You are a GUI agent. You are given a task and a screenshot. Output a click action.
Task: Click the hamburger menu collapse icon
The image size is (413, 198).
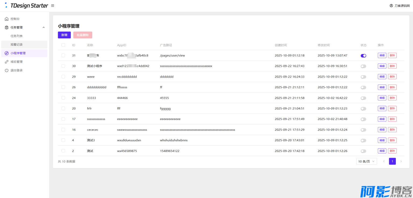[53, 6]
